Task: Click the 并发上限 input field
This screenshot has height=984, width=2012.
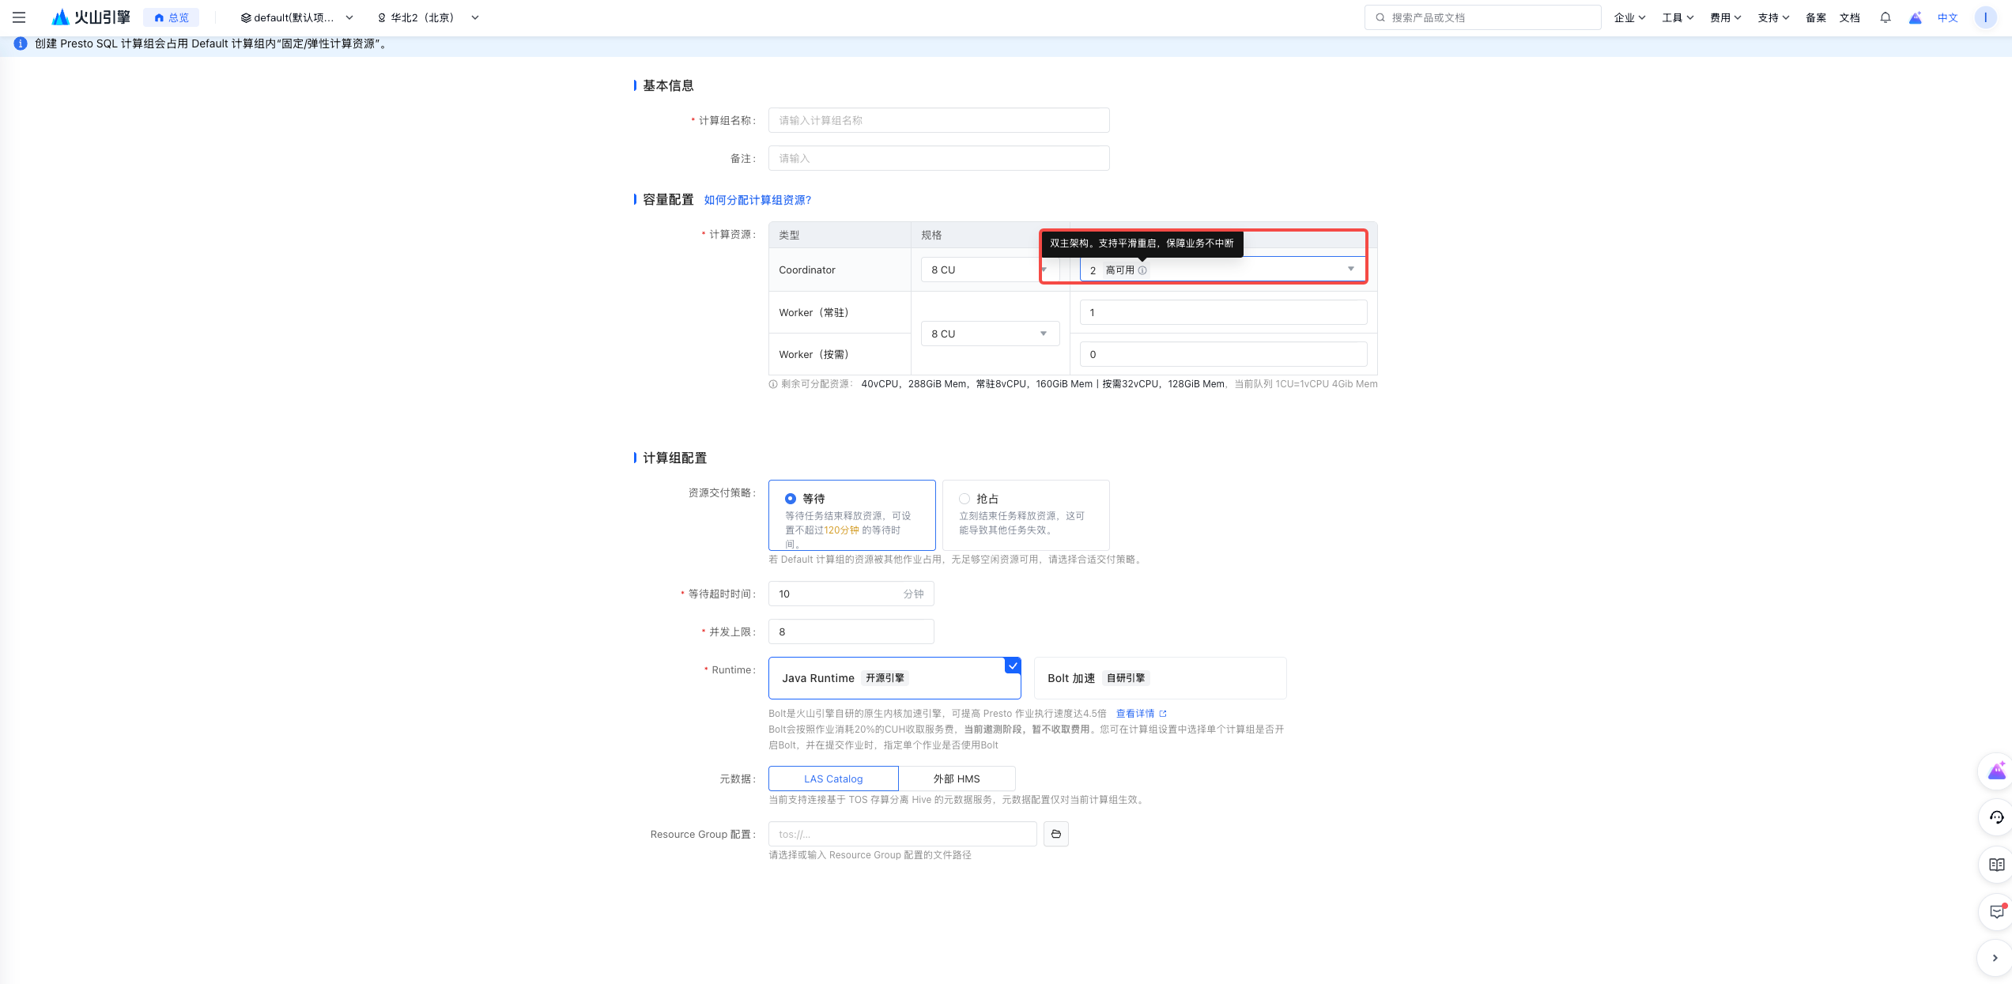Action: click(851, 631)
